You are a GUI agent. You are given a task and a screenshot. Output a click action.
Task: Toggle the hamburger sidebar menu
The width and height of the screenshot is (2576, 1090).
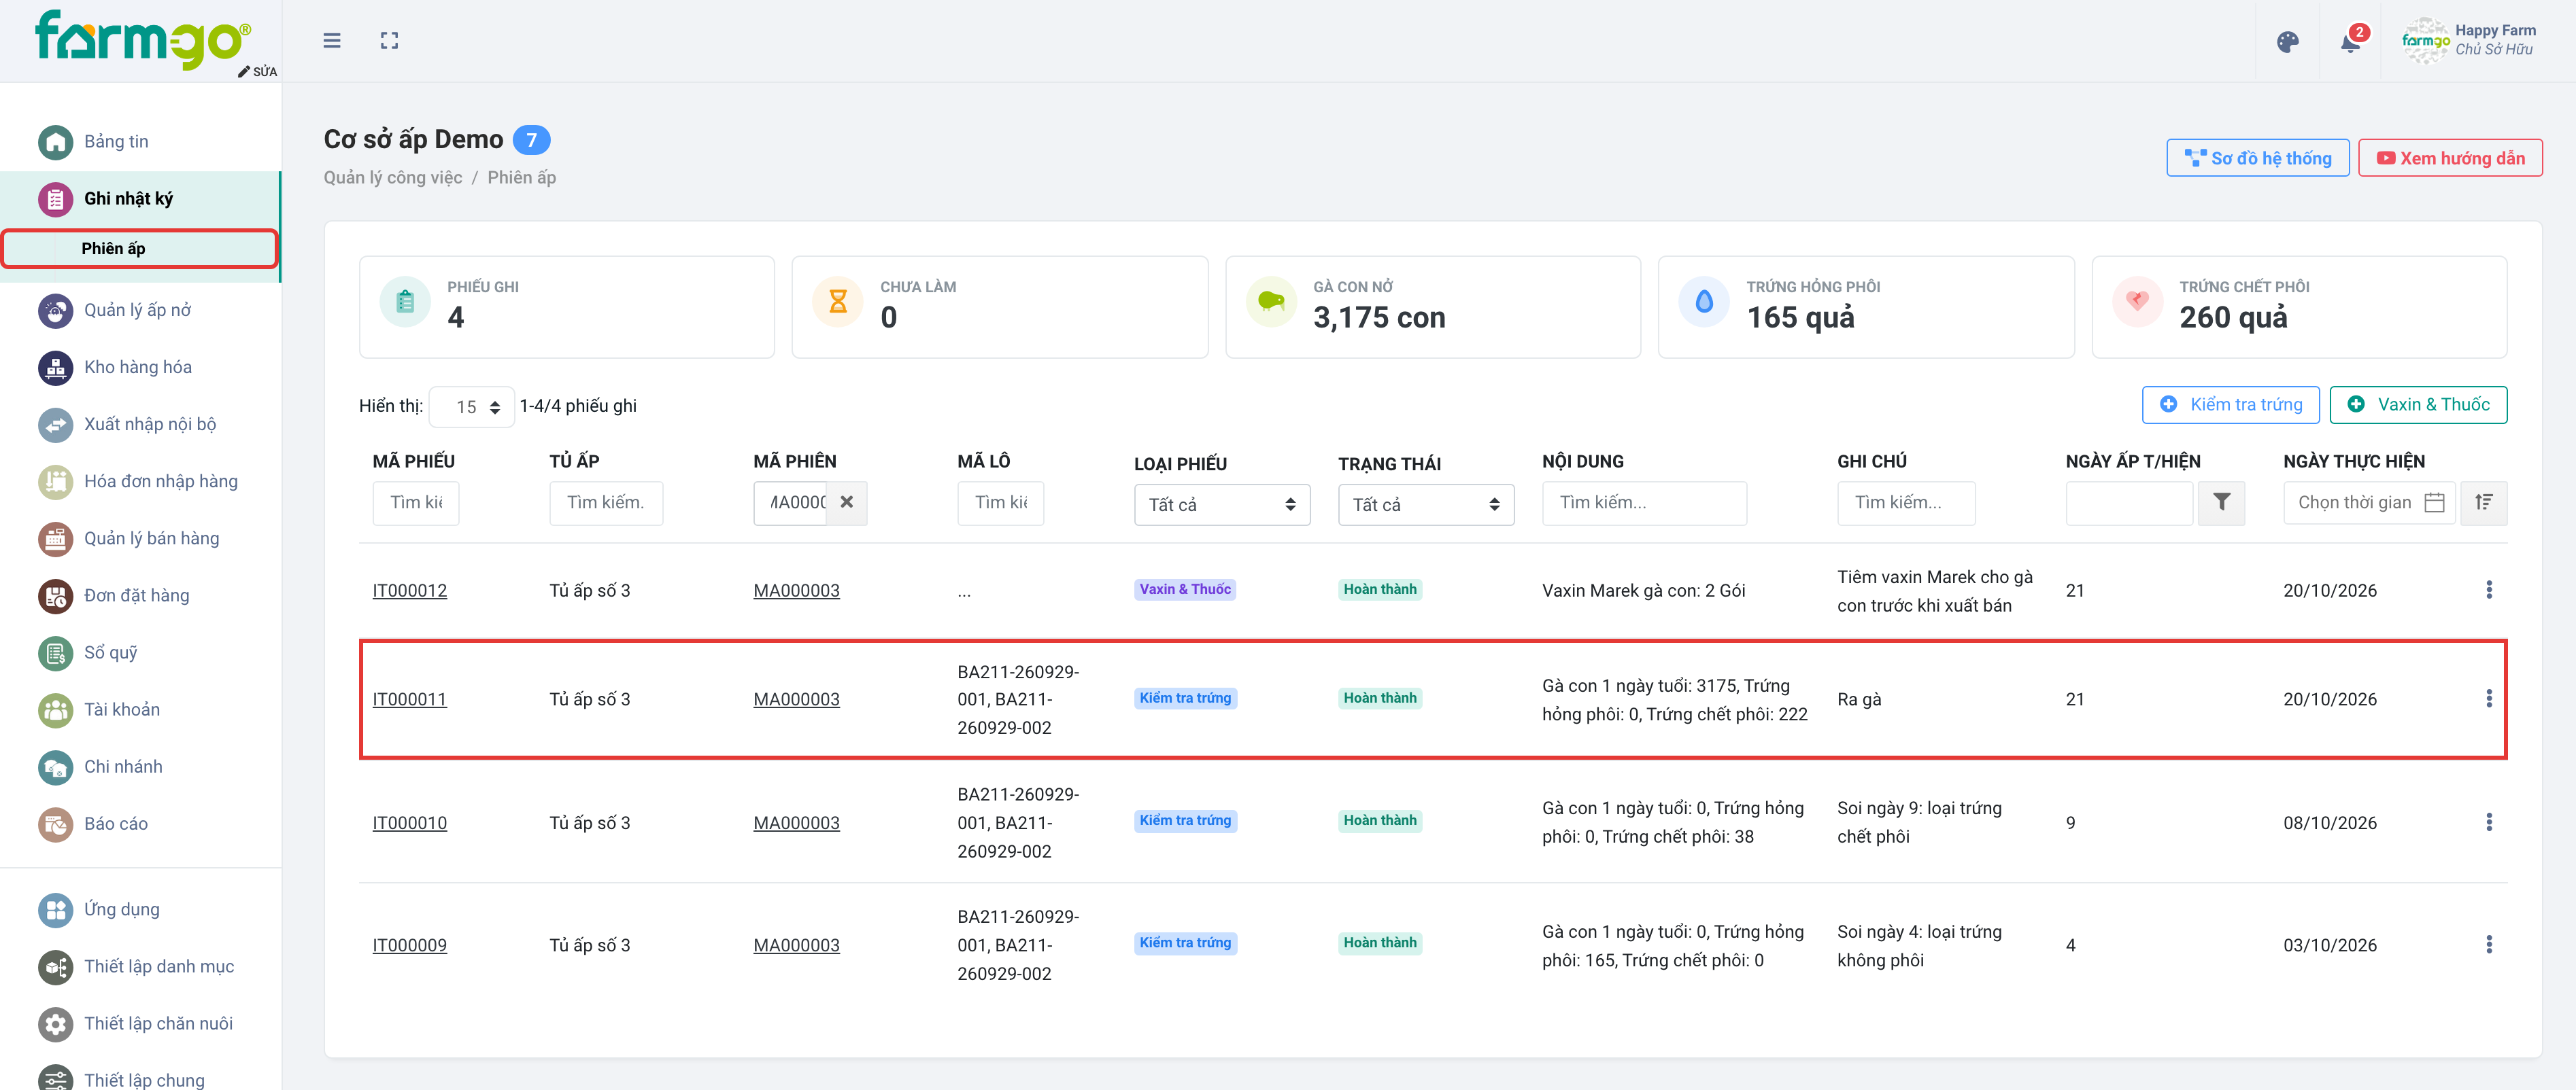click(x=332, y=41)
